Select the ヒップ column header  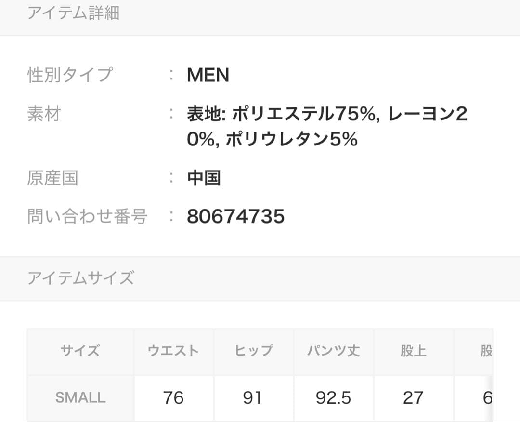point(253,351)
